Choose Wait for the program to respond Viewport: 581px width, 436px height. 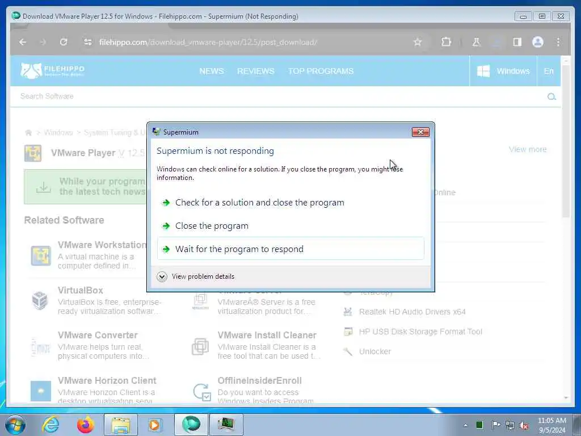[290, 249]
